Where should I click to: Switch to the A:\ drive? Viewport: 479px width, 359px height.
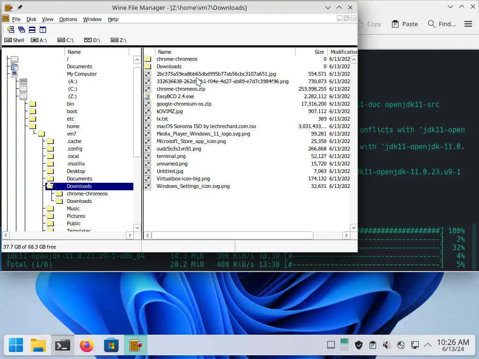[39, 40]
